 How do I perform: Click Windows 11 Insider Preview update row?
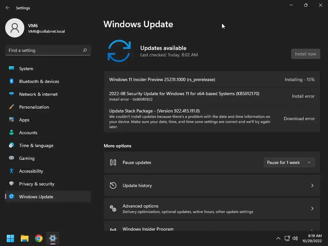click(212, 79)
